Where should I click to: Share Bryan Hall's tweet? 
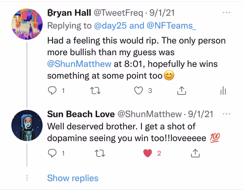[182, 91]
